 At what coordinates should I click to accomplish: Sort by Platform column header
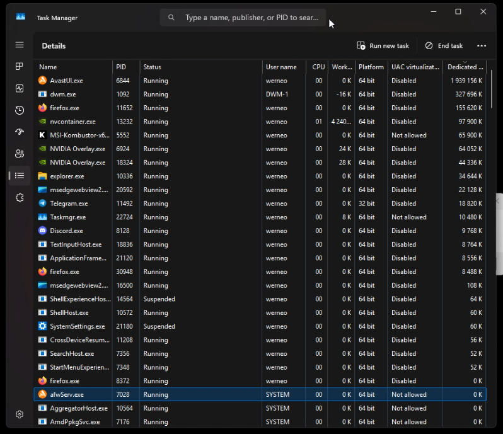click(371, 67)
